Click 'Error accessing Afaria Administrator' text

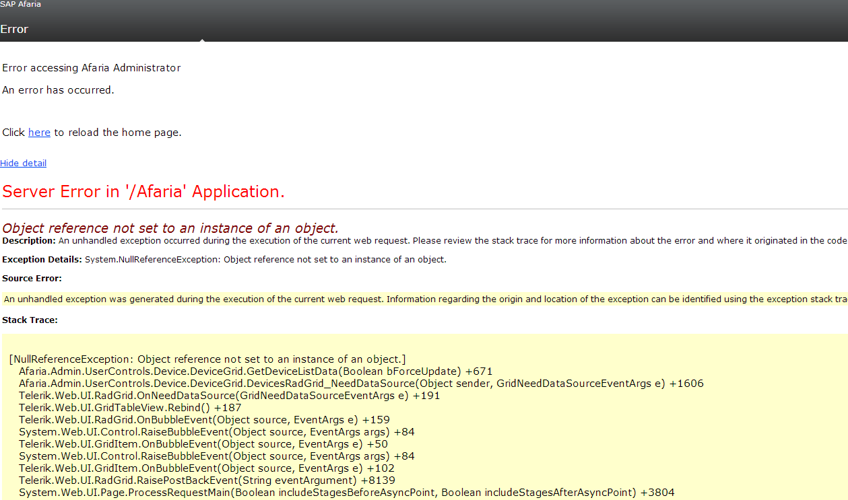[x=92, y=68]
